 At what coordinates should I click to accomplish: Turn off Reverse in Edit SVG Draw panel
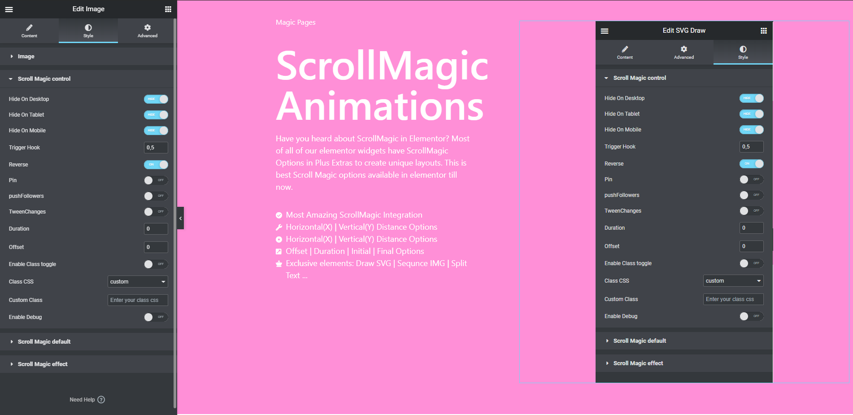click(x=752, y=164)
